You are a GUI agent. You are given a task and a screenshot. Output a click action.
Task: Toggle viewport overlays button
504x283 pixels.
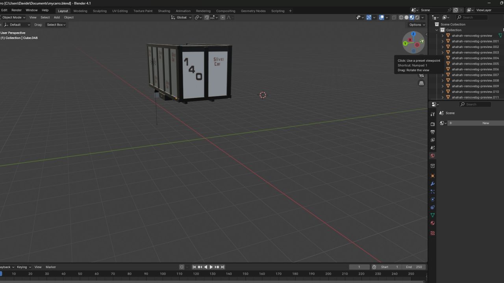[x=382, y=17]
